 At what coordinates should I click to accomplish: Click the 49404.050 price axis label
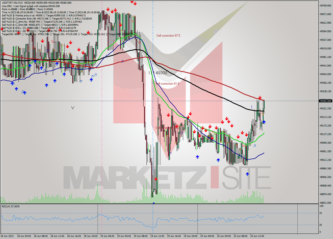[x=325, y=74]
